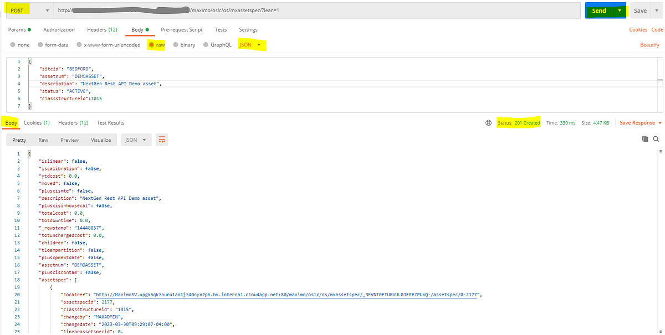Click the Save Response option
The height and width of the screenshot is (335, 665).
[x=636, y=122]
